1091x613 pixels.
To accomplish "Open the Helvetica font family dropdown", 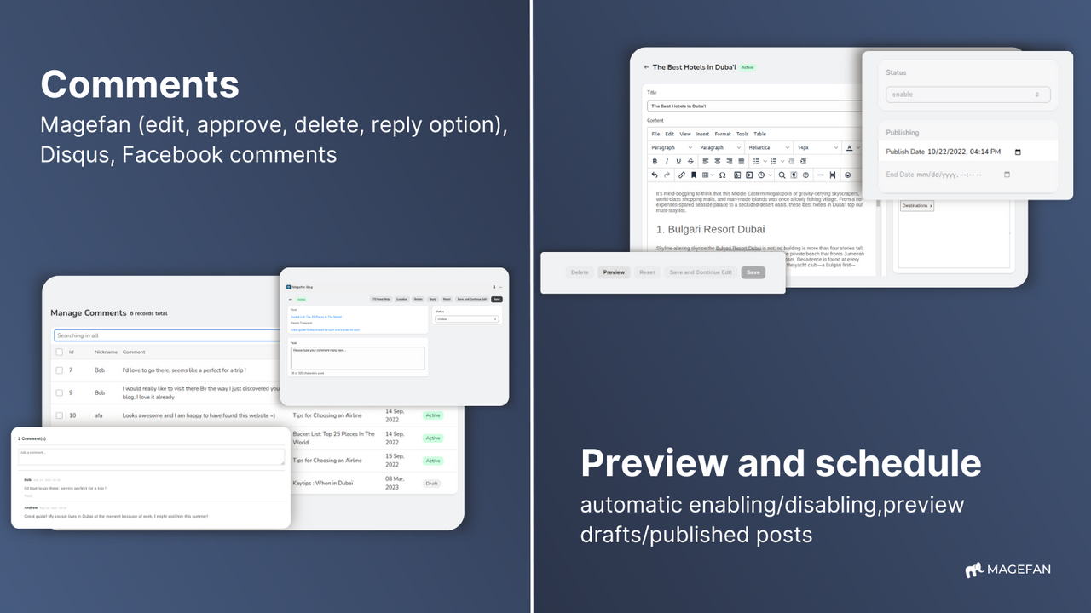I will [768, 147].
